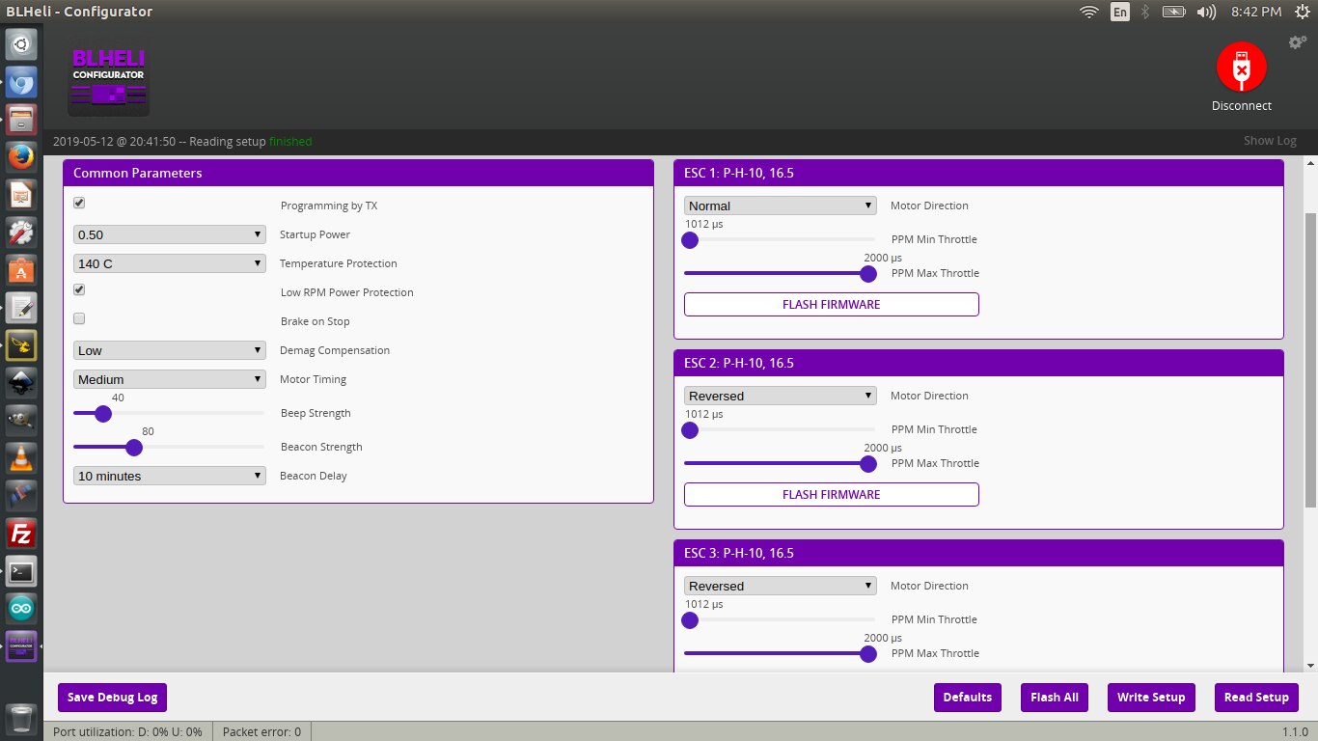Click the Write Setup button
The width and height of the screenshot is (1318, 741).
coord(1150,698)
